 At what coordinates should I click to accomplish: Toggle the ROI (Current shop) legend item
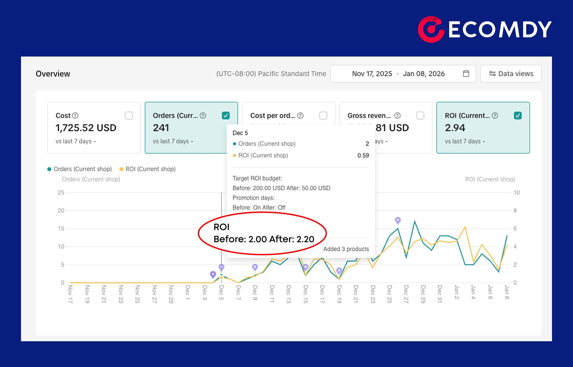[x=148, y=169]
